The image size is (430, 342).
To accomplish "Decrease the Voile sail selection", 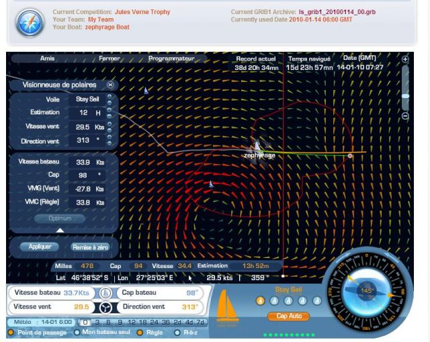I will pos(110,103).
